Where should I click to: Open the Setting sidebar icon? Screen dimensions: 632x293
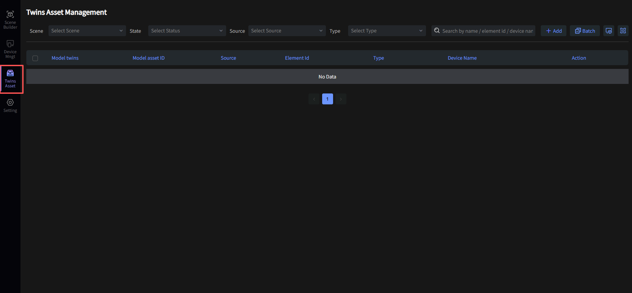[x=10, y=105]
